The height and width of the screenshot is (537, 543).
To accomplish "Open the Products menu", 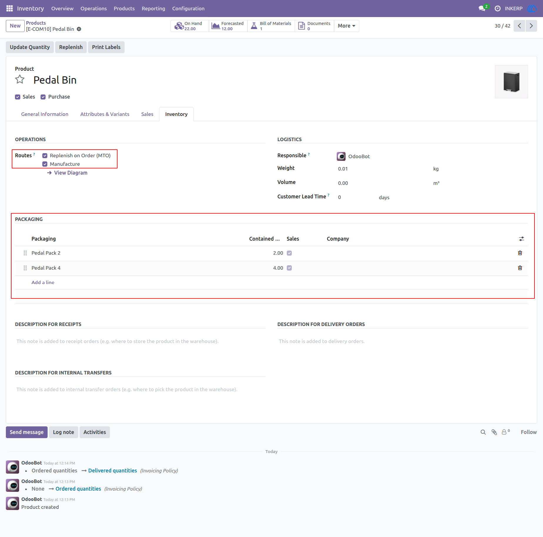I will [124, 9].
